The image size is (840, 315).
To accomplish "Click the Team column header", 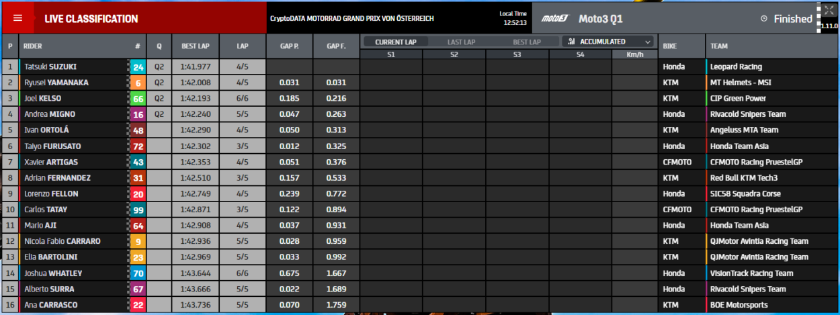I will coord(718,46).
